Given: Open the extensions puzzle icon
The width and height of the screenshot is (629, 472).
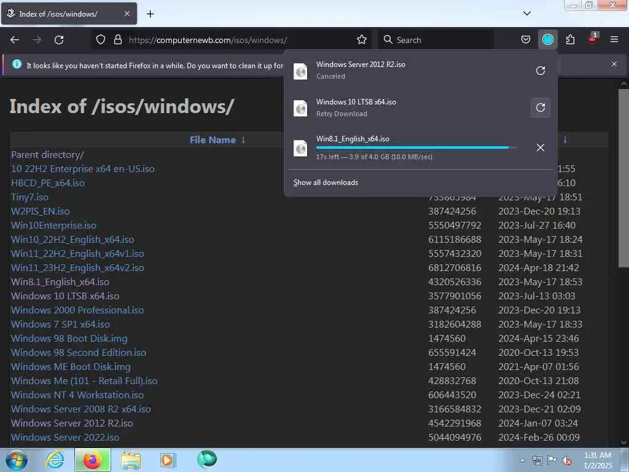Looking at the screenshot, I should coord(570,40).
